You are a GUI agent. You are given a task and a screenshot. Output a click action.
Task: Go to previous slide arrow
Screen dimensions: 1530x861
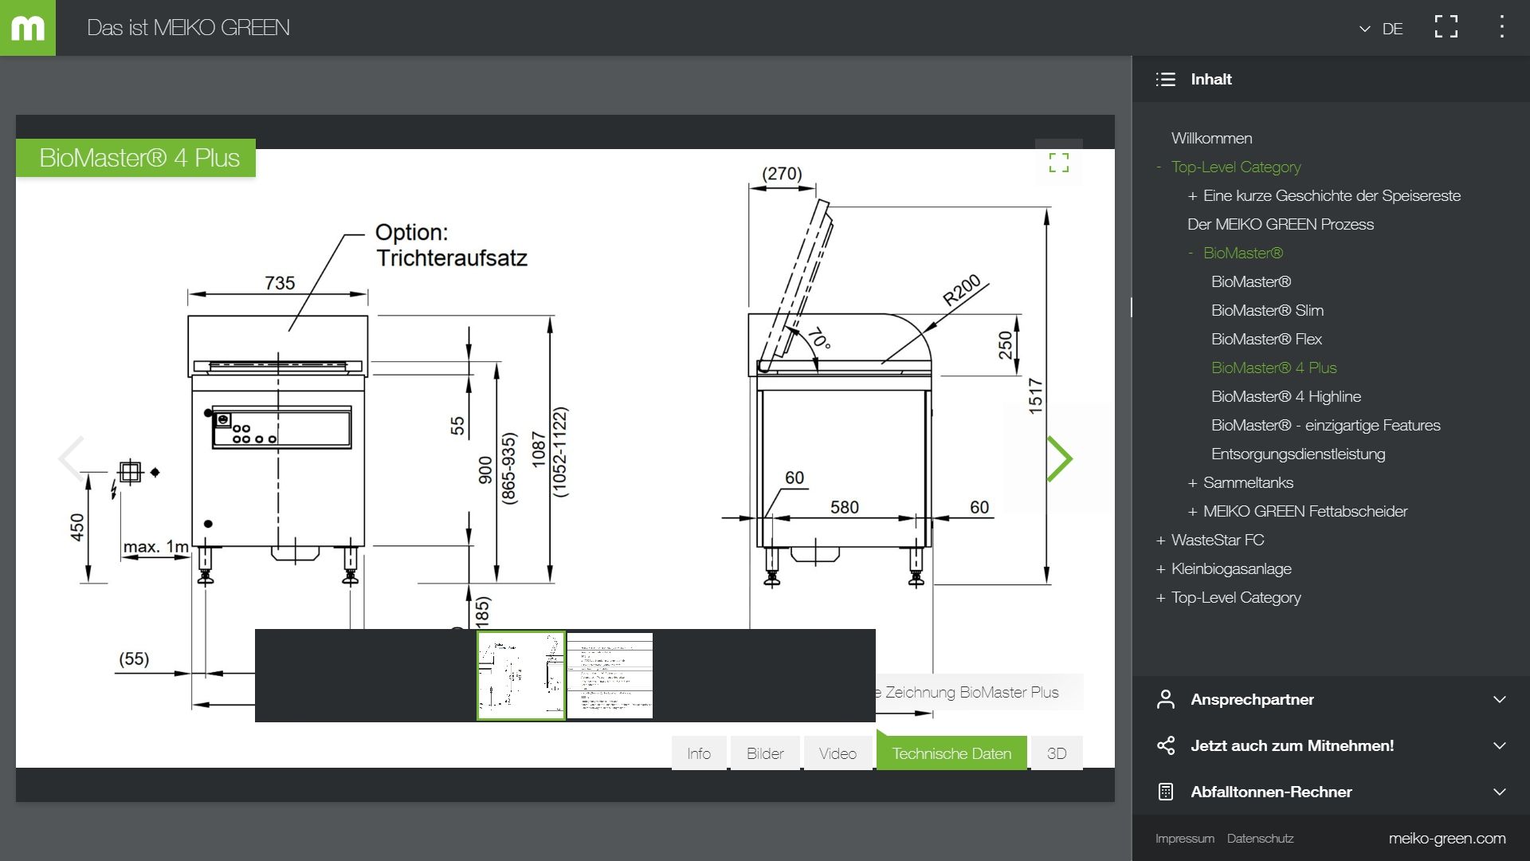(70, 458)
